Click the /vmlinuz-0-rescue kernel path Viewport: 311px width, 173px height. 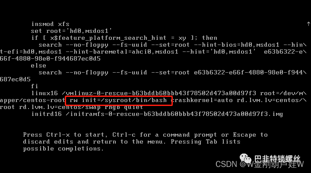click(x=159, y=93)
